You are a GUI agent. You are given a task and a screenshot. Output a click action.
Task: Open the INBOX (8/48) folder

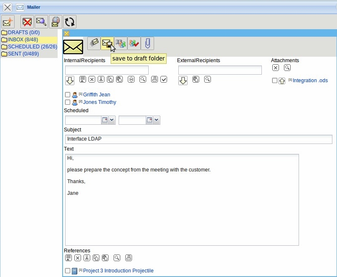(23, 40)
